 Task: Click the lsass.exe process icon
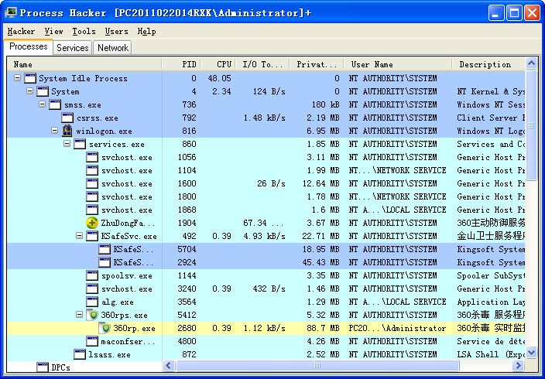tap(80, 354)
